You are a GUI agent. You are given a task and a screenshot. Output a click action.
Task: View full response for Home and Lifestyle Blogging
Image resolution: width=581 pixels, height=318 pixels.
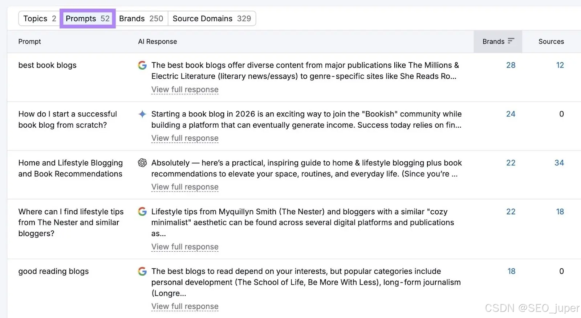185,187
